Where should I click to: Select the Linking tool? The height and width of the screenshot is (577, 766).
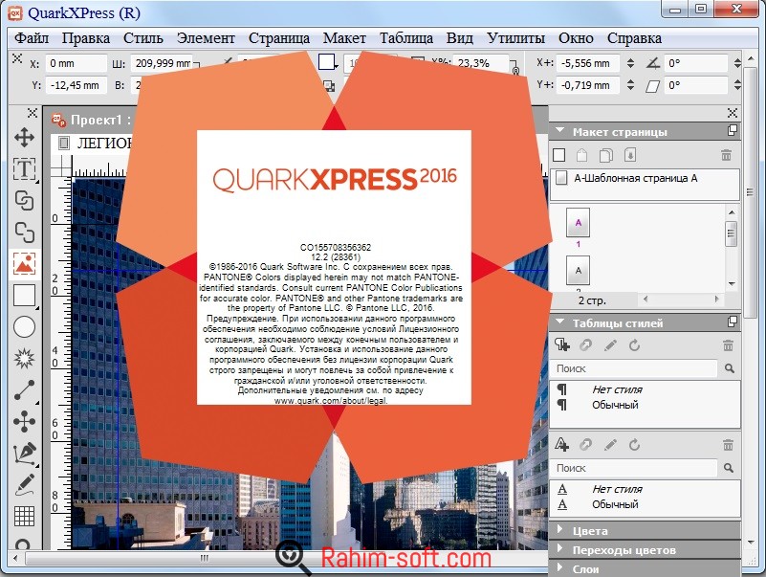pos(24,200)
